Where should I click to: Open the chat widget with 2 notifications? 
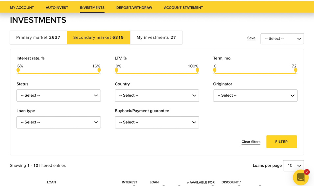pos(301,177)
